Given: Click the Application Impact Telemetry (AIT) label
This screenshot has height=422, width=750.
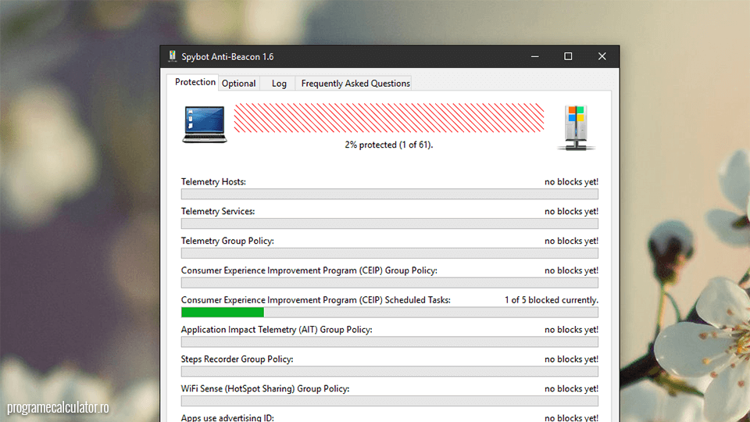Looking at the screenshot, I should coord(277,330).
